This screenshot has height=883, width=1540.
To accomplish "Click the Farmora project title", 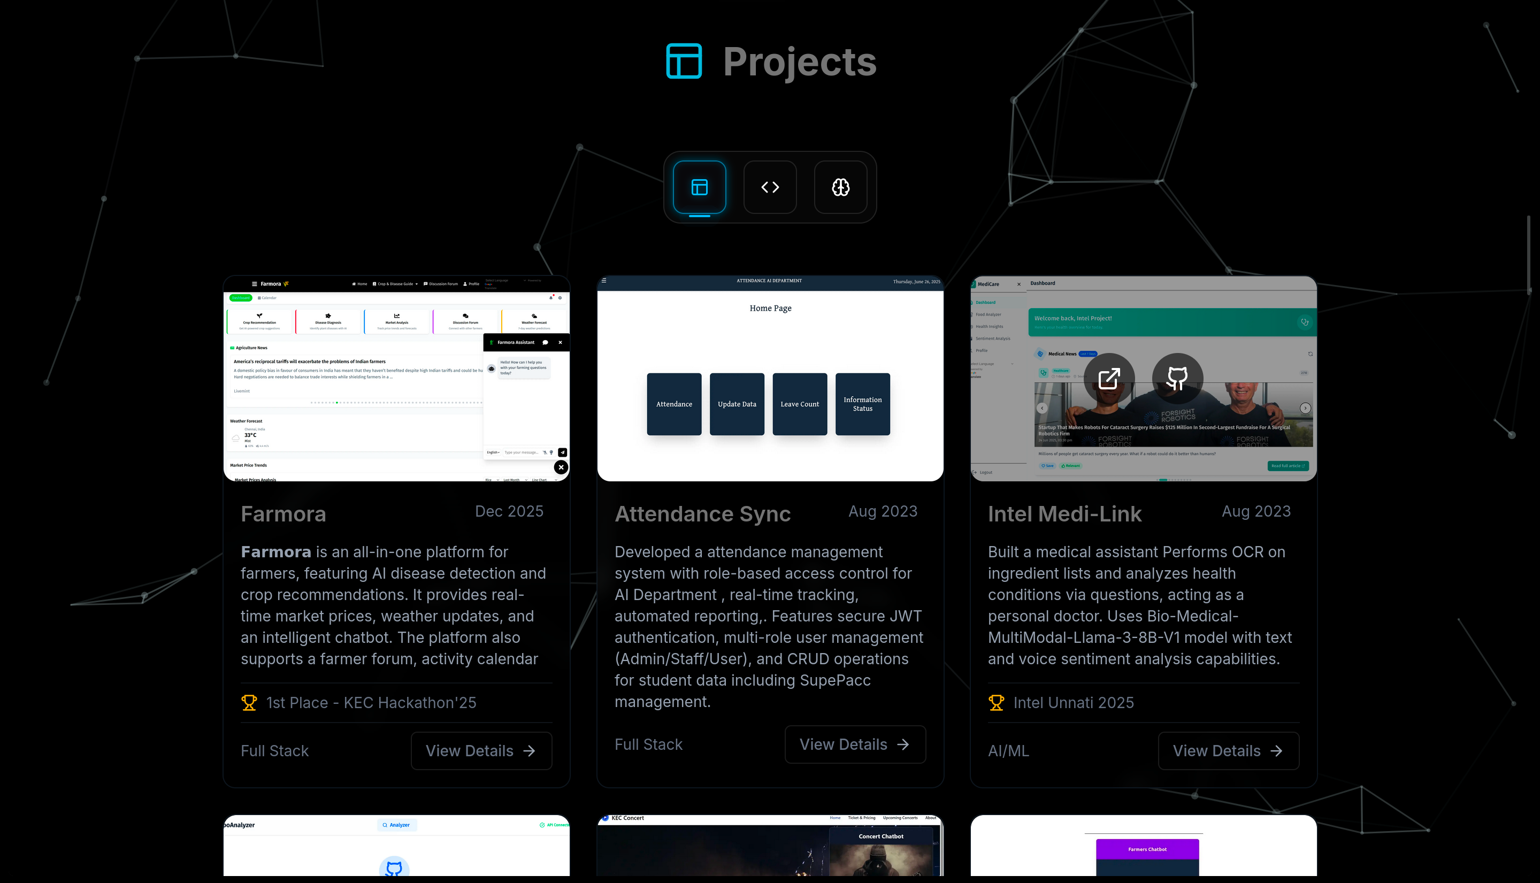I will (x=284, y=513).
